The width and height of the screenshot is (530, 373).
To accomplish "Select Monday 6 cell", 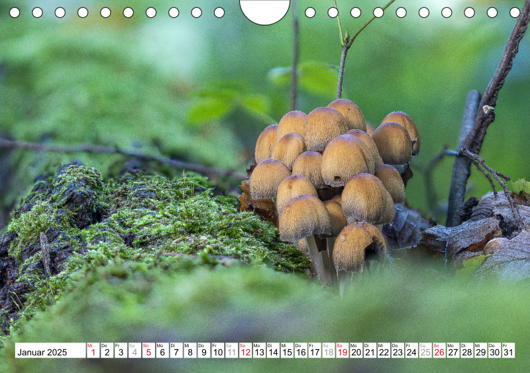I will click(162, 350).
